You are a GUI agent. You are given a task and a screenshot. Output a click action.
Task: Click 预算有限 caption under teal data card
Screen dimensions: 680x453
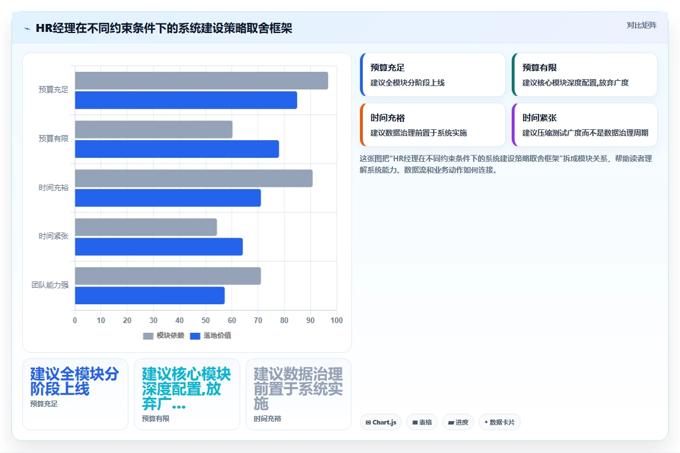pos(156,419)
